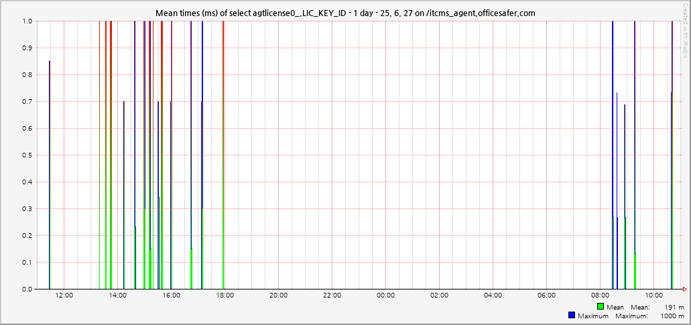The image size is (691, 325).
Task: Click the blue spike reaching 0.85 before 12:00
Action: pos(50,176)
